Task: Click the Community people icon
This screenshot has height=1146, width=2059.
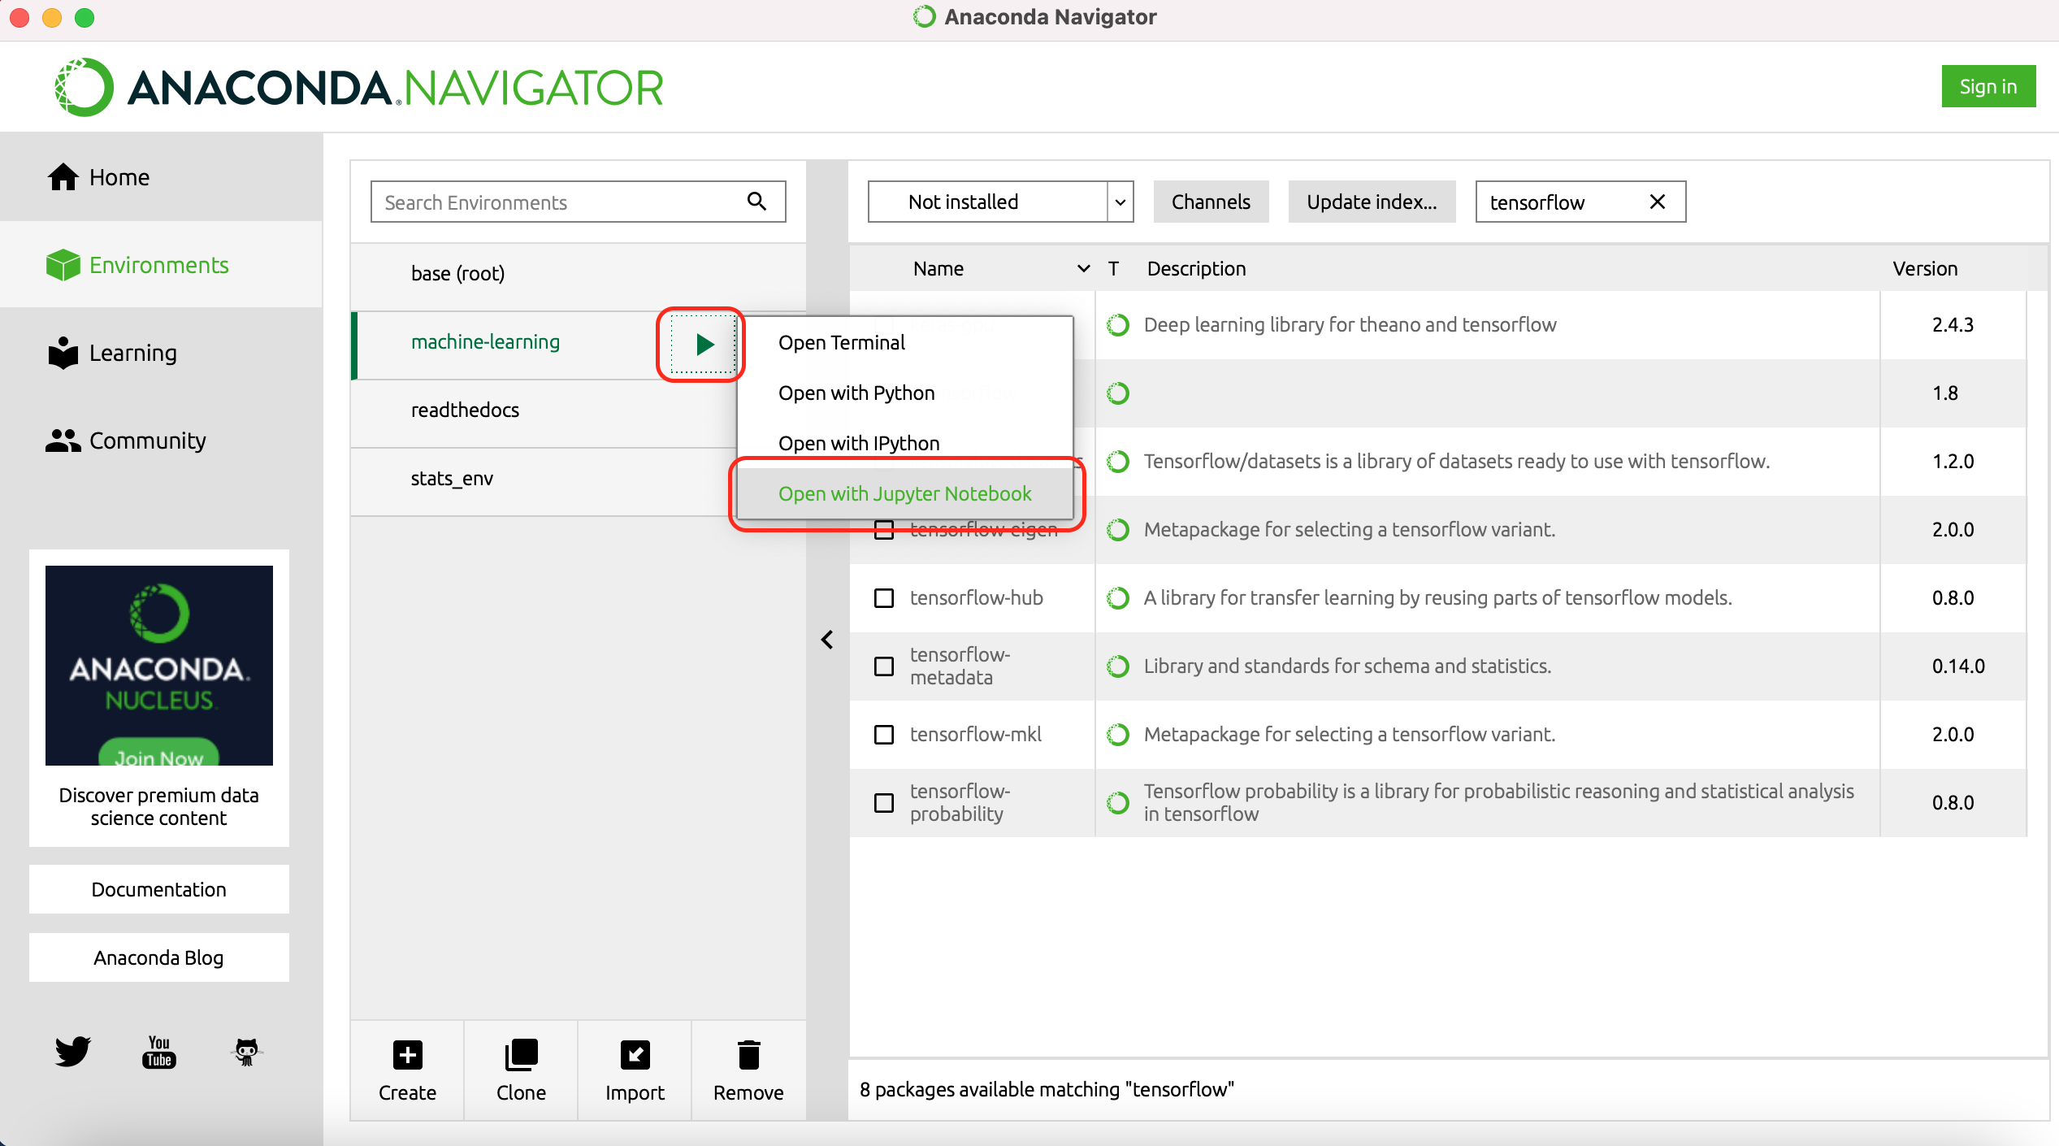Action: pyautogui.click(x=63, y=441)
